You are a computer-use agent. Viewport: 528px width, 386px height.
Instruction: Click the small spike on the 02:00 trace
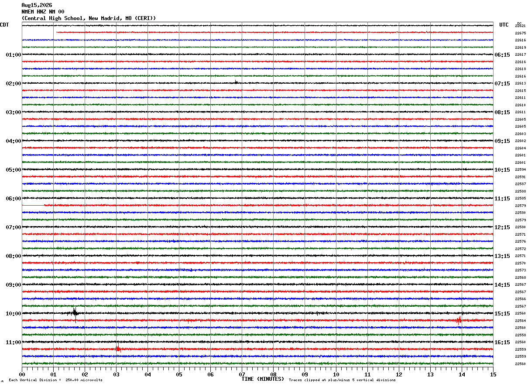(236, 82)
